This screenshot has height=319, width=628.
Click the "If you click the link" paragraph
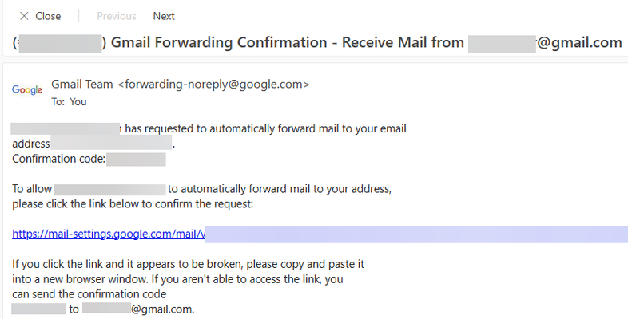click(189, 286)
